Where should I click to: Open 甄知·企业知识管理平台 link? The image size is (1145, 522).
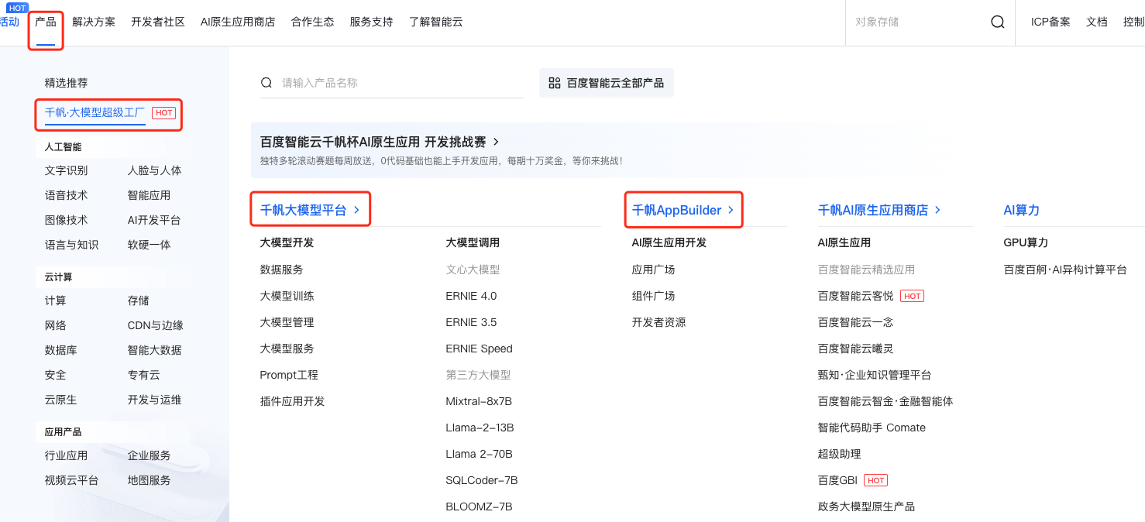tap(875, 375)
